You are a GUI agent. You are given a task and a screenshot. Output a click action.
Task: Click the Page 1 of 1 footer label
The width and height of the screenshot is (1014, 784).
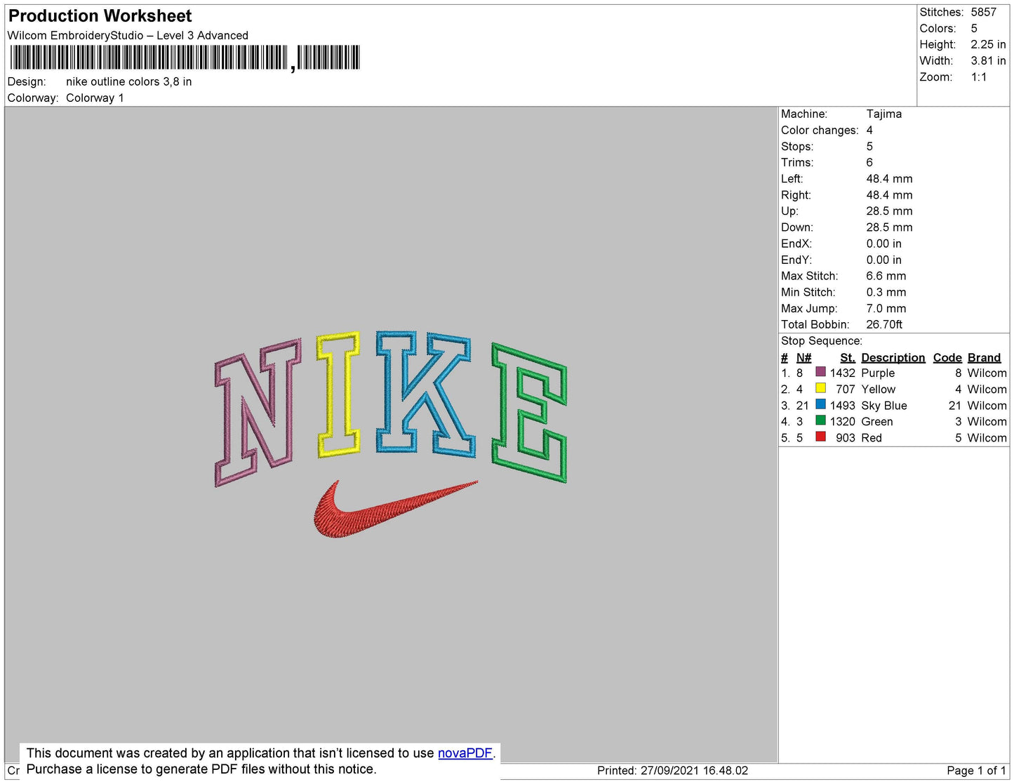click(x=974, y=770)
